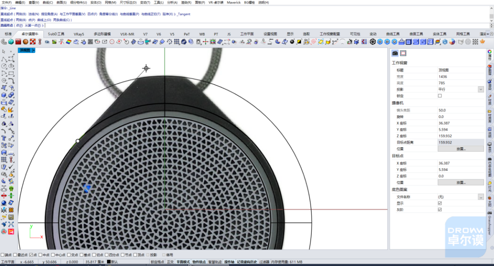Image resolution: width=494 pixels, height=266 pixels.
Task: Open the 顶视图 viewport title dropdown arrow
Action: (x=34, y=50)
